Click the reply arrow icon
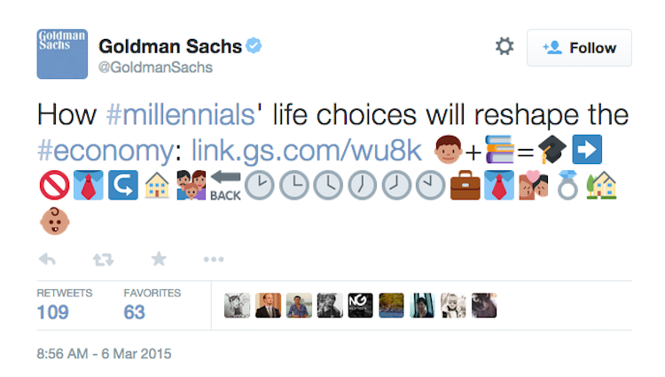665x377 pixels. (47, 259)
